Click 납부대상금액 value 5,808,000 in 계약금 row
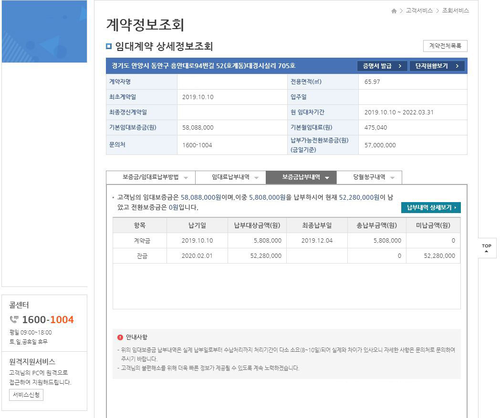This screenshot has height=418, width=500. [268, 241]
